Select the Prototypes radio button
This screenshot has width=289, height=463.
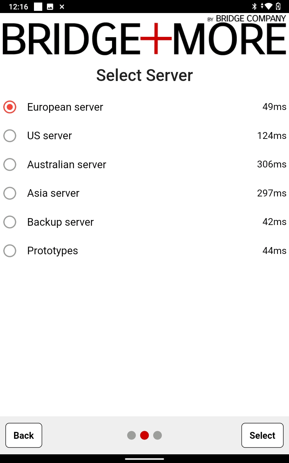pyautogui.click(x=10, y=251)
